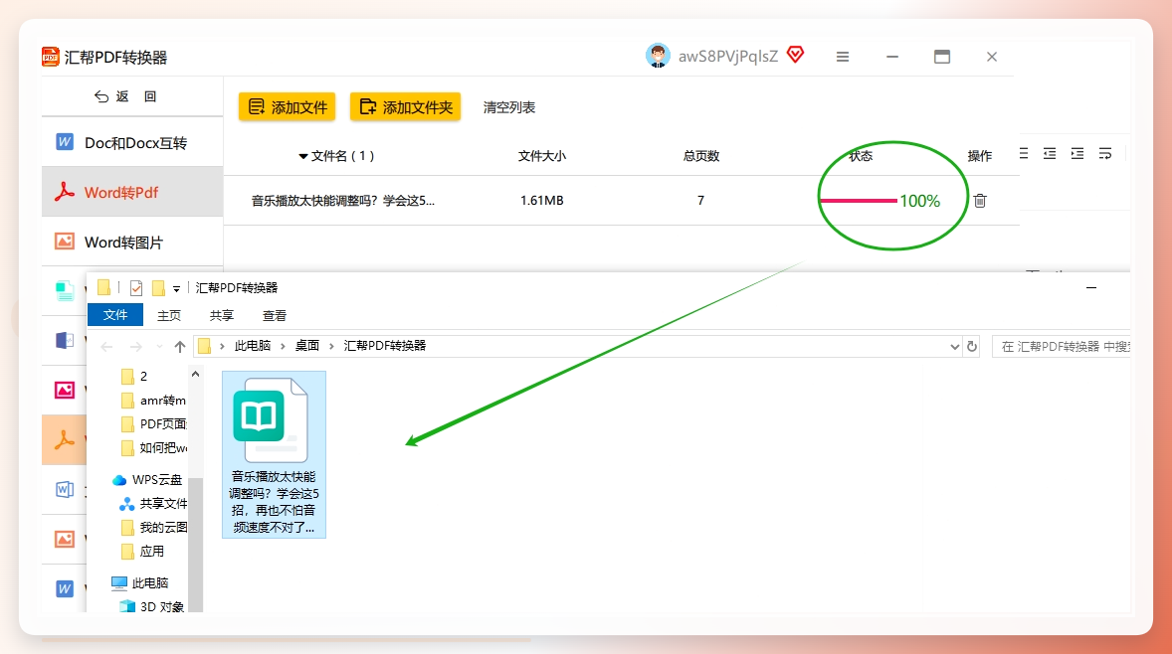The height and width of the screenshot is (654, 1172).
Task: Click the Explorer title bar folder icon
Action: (x=103, y=287)
